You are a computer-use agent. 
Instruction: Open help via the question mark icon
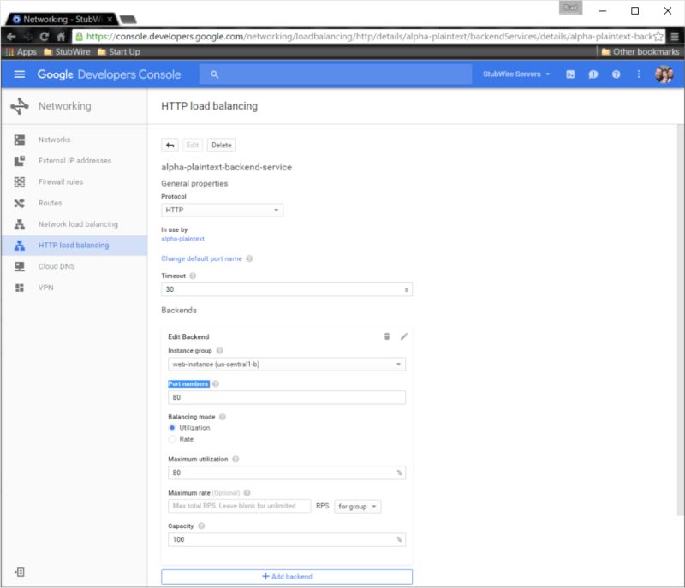pyautogui.click(x=615, y=74)
